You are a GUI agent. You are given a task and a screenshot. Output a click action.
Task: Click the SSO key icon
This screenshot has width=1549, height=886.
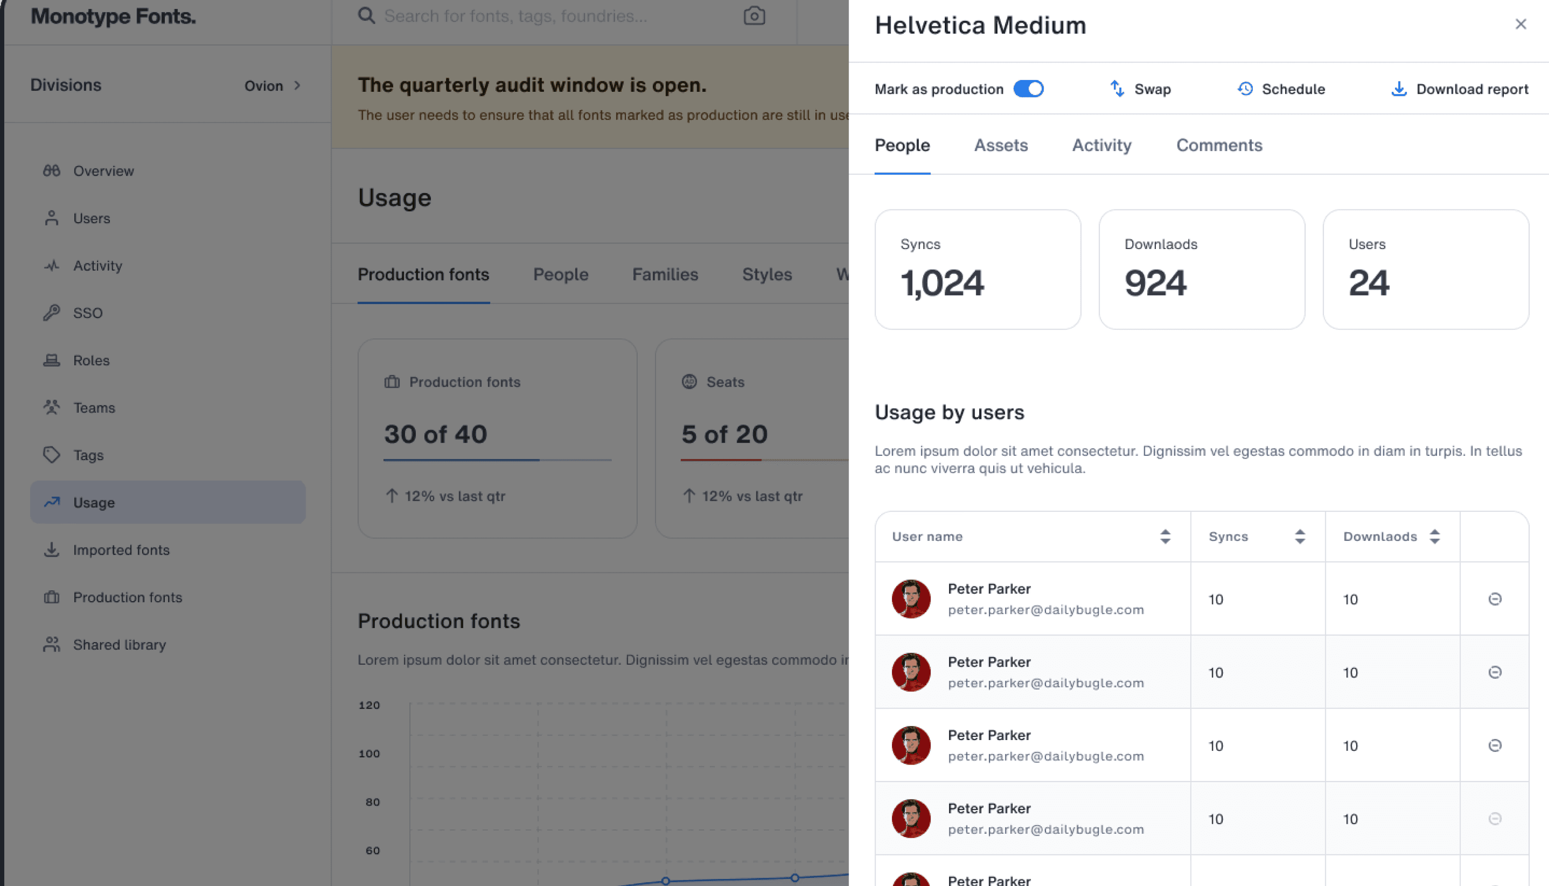[x=52, y=313]
